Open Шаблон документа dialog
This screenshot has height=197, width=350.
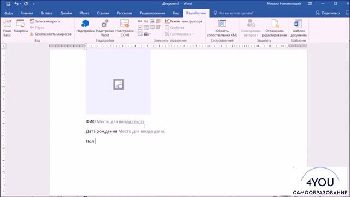[299, 28]
